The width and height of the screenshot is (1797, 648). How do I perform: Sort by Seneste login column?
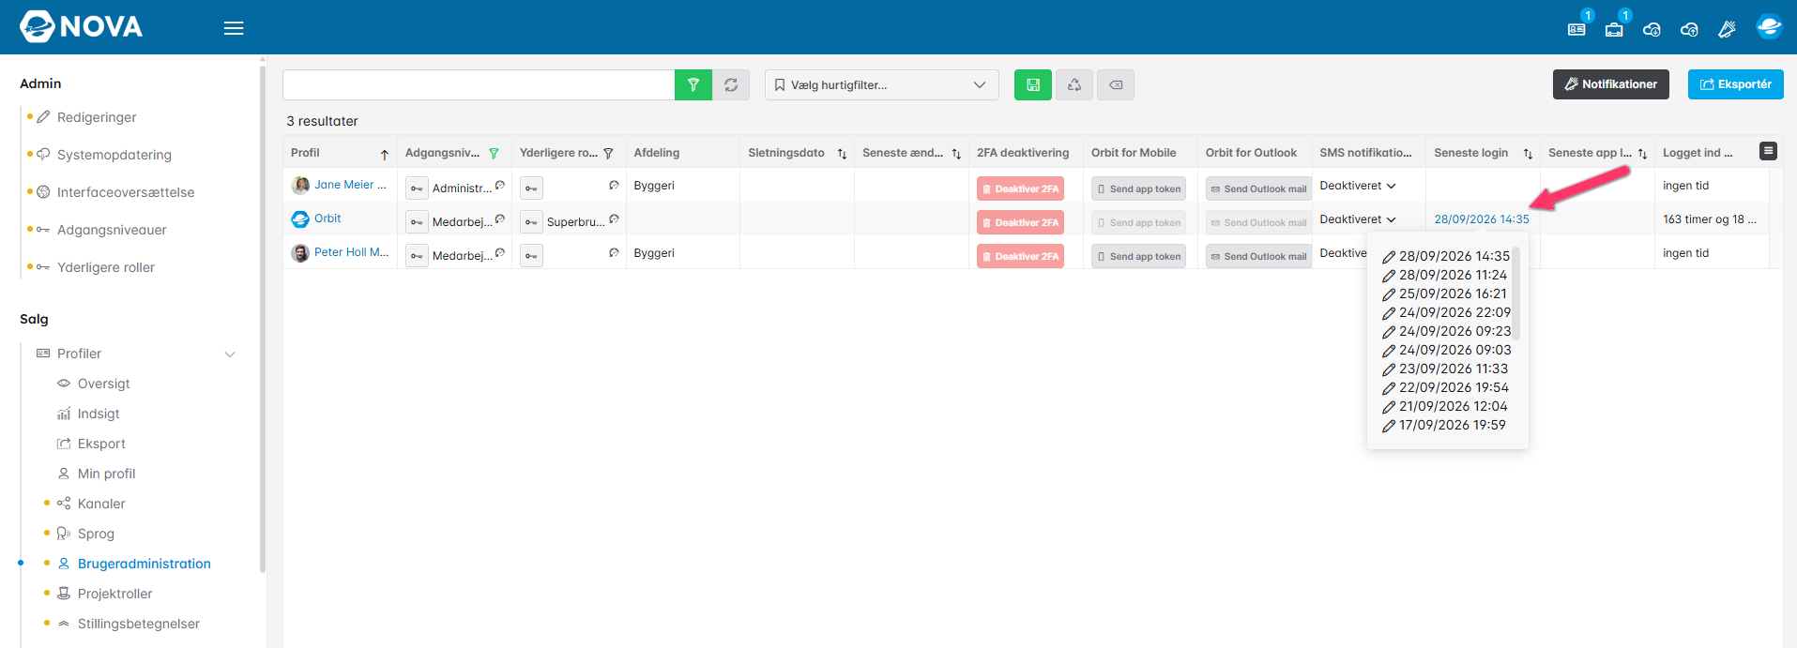(1528, 154)
